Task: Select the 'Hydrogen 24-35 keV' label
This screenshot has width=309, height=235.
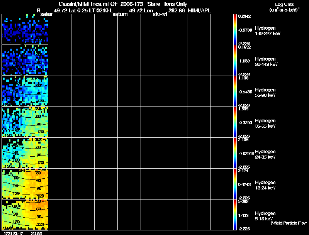Action: click(265, 154)
